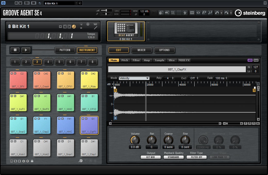Select pad group 8
The width and height of the screenshot is (268, 175).
(93, 62)
